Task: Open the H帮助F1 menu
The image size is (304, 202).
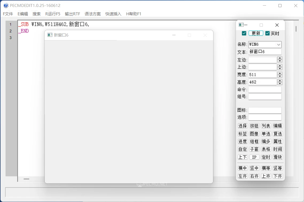Action: (134, 14)
